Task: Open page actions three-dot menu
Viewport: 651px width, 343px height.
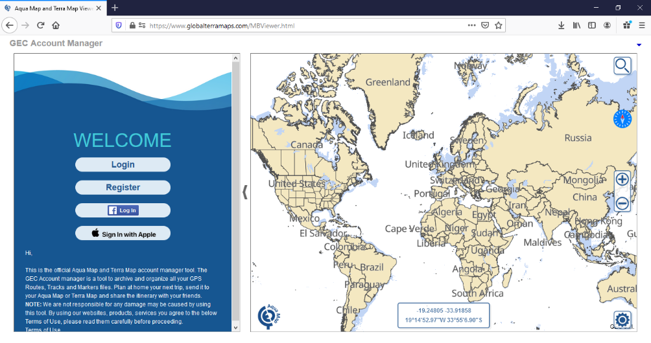Action: click(471, 25)
